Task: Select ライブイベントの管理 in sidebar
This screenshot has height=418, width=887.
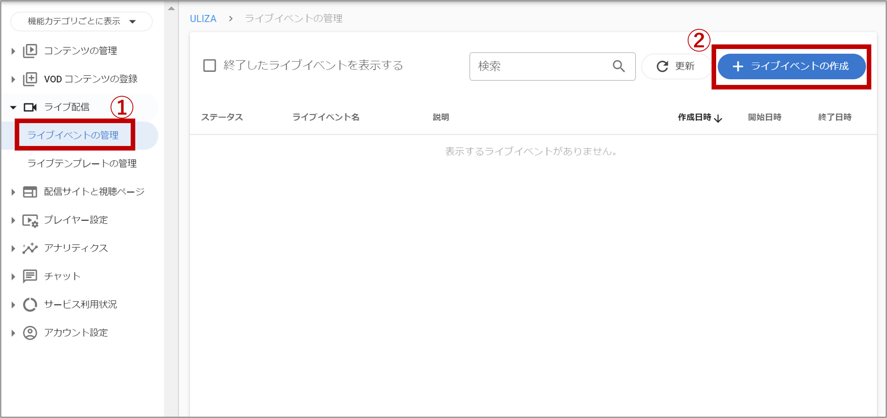Action: [x=73, y=135]
